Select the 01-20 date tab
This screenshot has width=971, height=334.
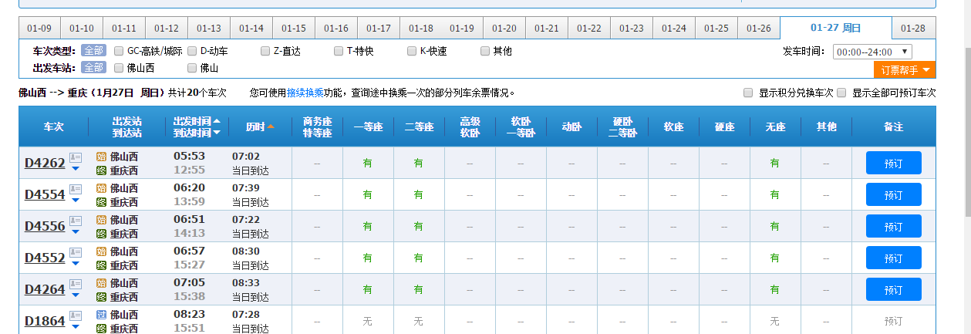(504, 29)
